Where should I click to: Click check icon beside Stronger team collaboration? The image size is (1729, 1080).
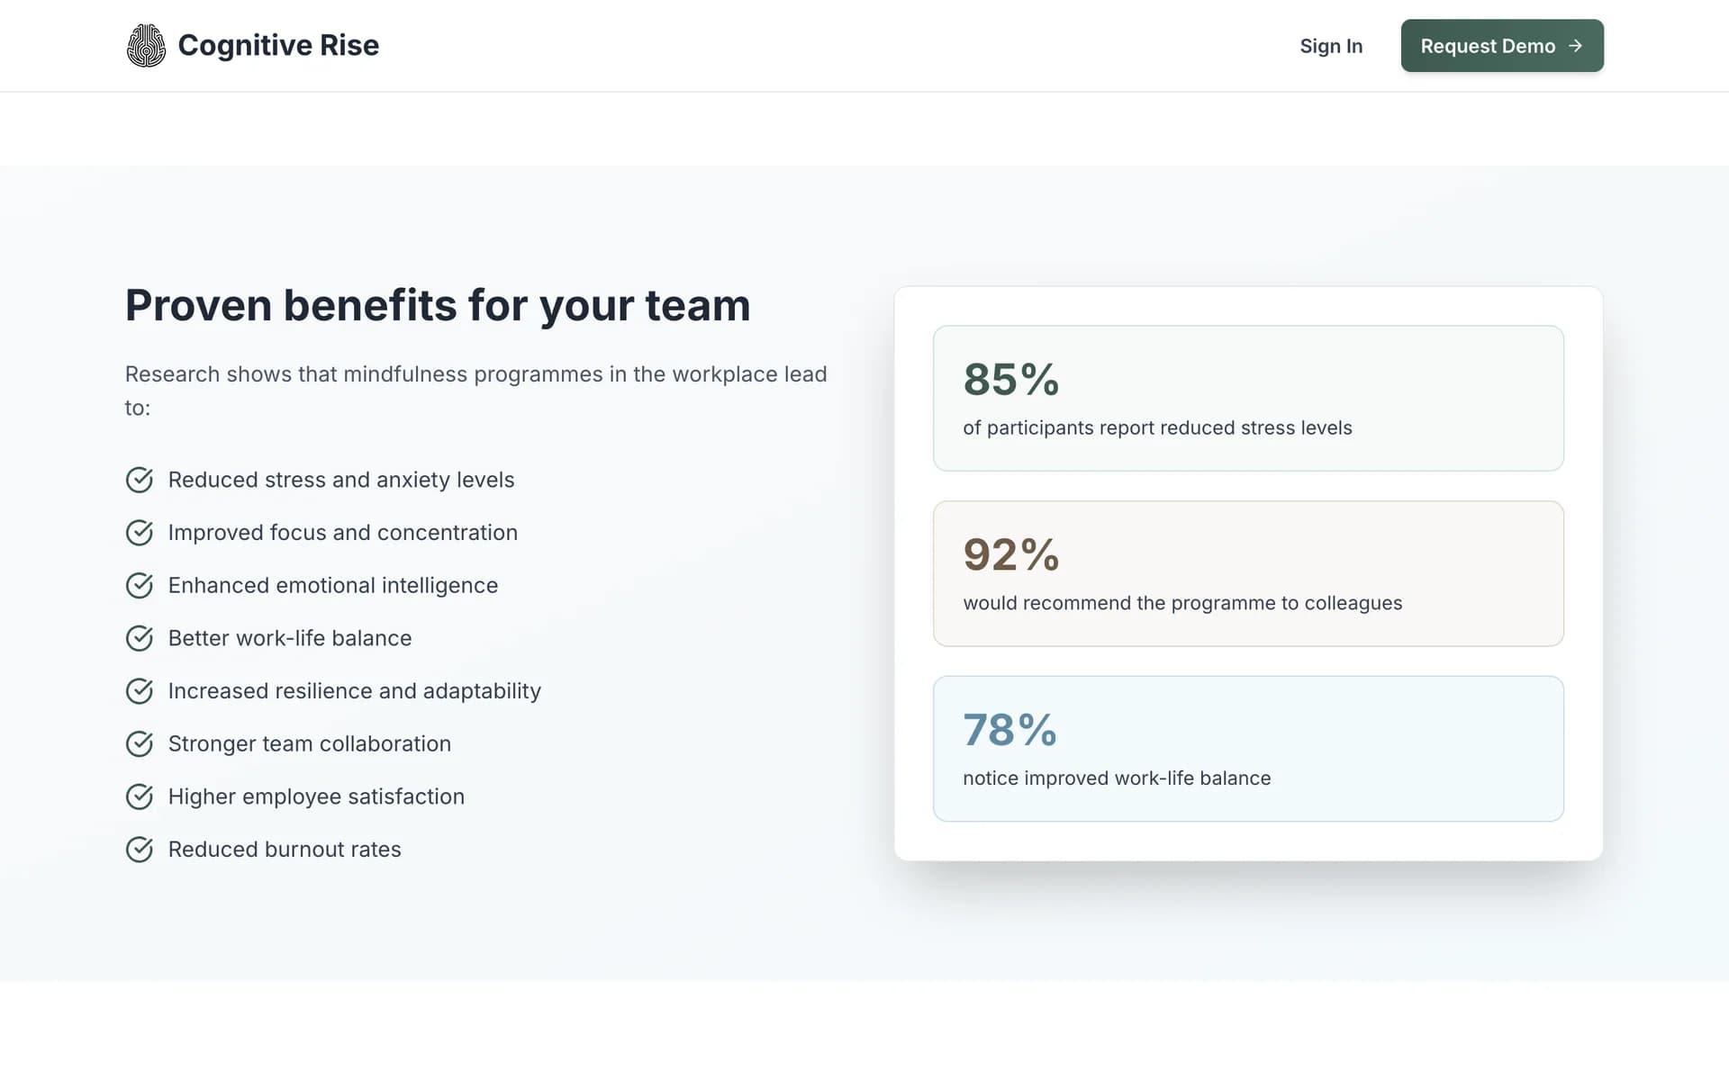click(139, 744)
